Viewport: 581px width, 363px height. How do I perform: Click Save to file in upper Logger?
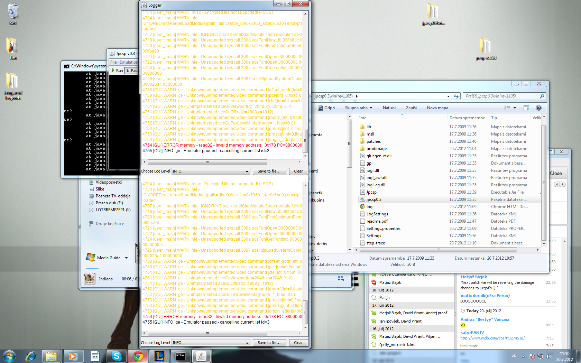tap(269, 171)
